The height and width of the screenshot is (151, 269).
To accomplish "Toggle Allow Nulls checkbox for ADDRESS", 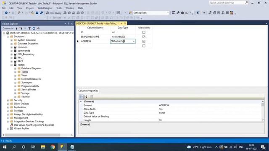I will 144,41.
